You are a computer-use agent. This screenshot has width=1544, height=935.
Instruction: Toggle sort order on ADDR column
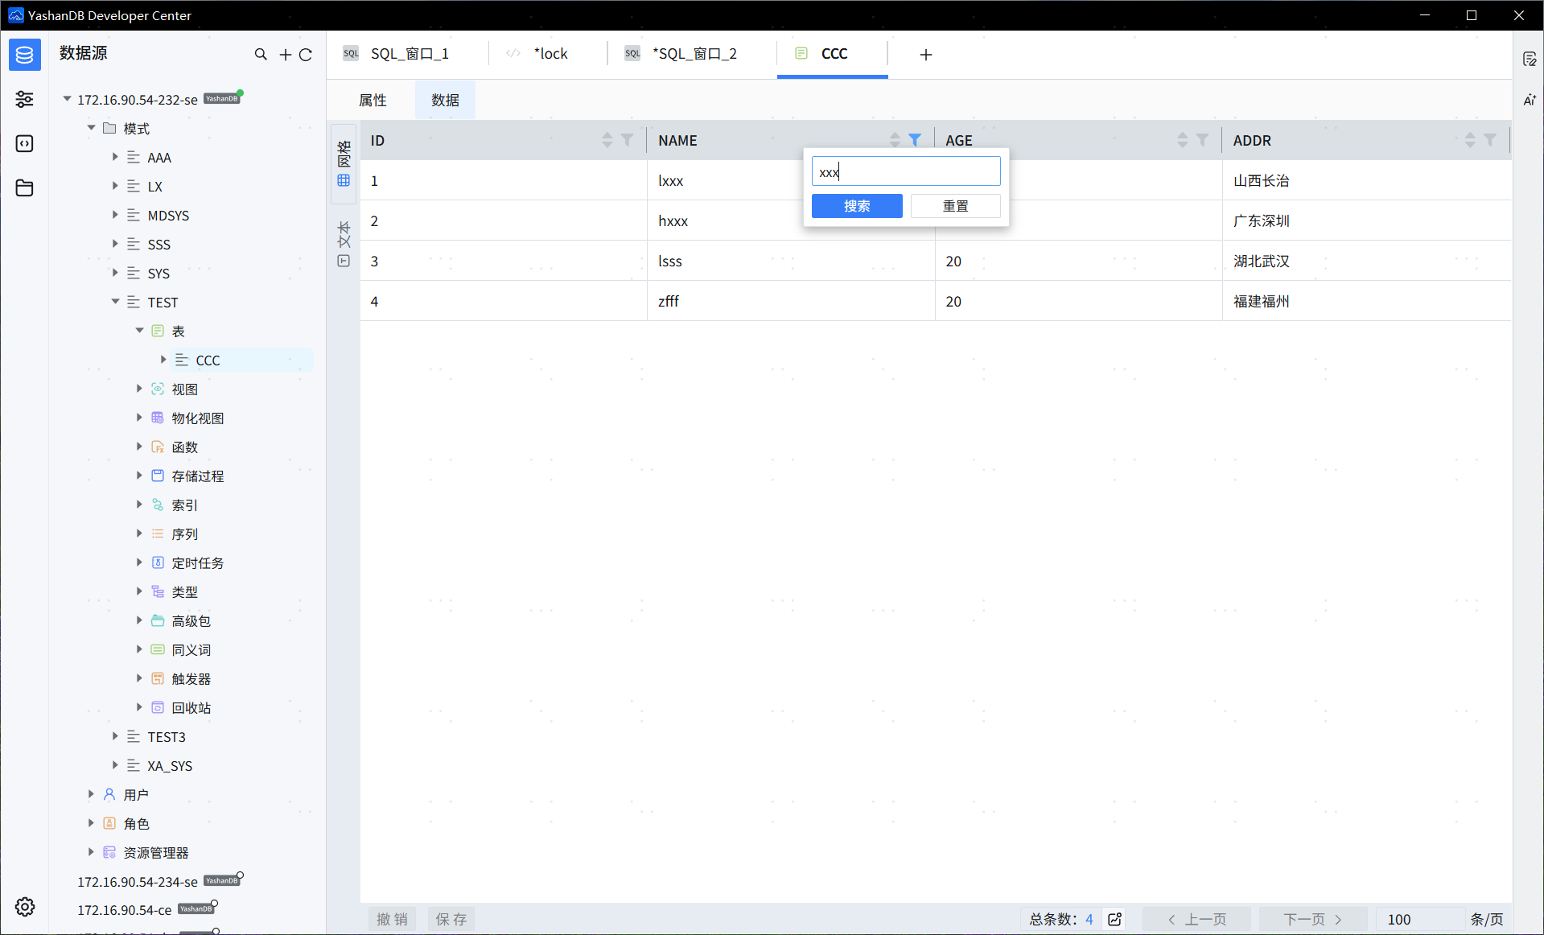1469,140
